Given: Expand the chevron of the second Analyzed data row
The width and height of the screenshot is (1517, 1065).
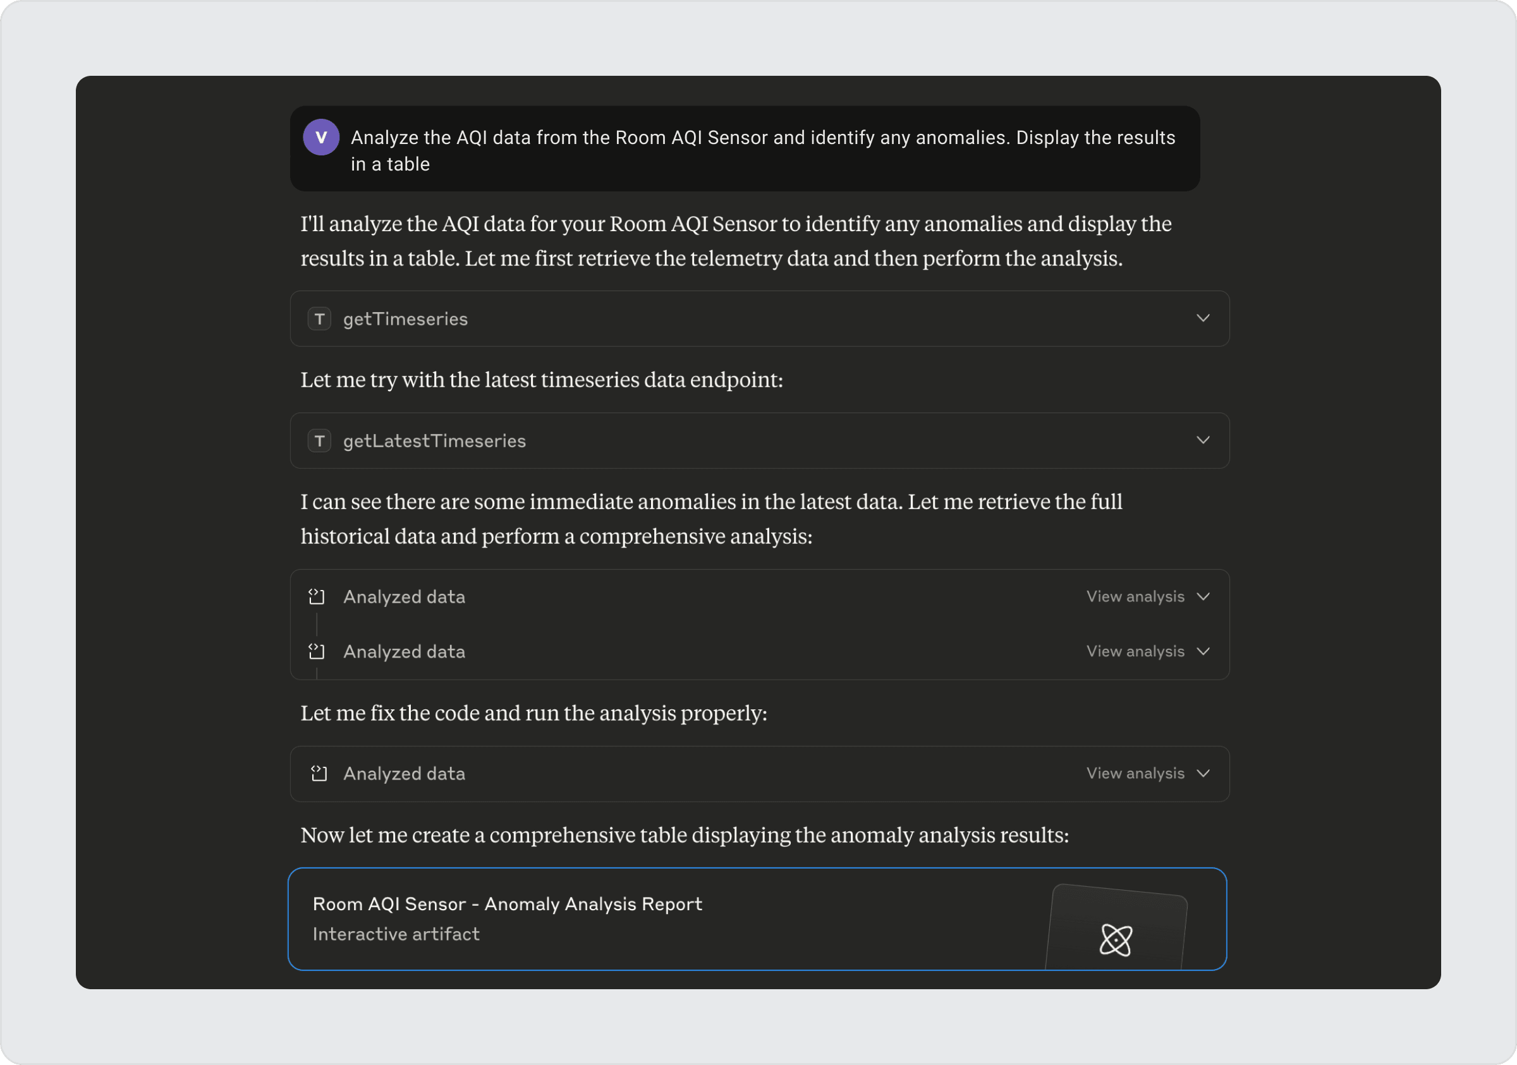Looking at the screenshot, I should pyautogui.click(x=1203, y=652).
